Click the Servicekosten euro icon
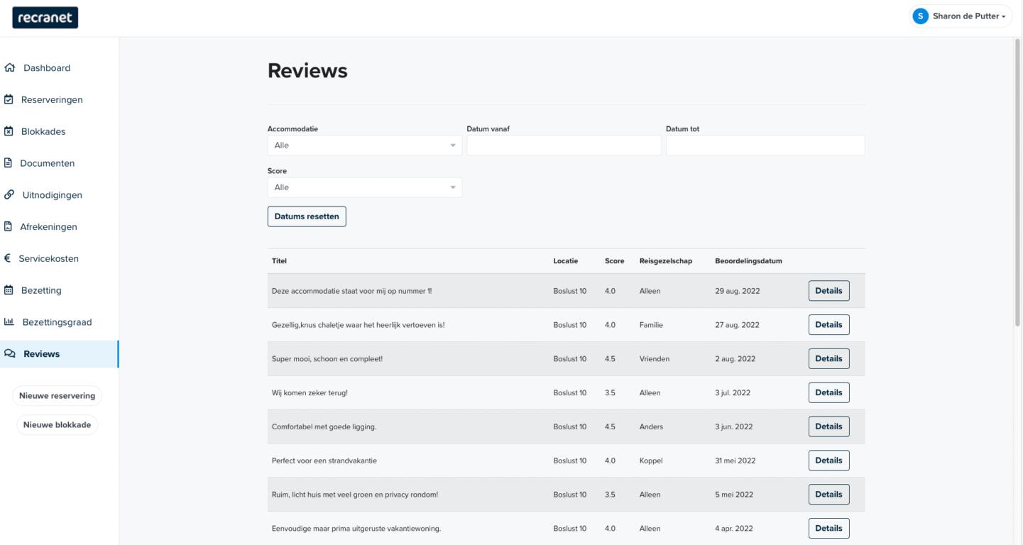This screenshot has width=1023, height=545. point(7,259)
